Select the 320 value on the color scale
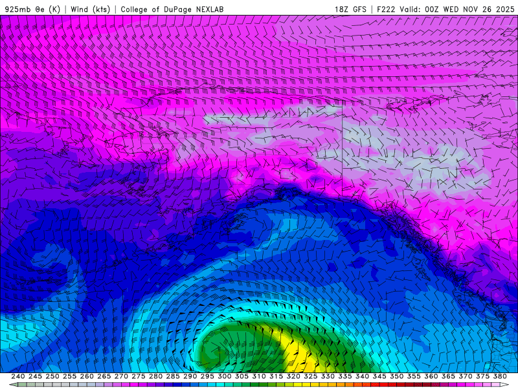Screen dimensions: 518x388 tap(293, 376)
